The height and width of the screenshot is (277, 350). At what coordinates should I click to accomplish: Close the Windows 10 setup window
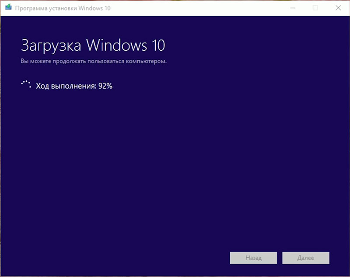click(x=339, y=7)
